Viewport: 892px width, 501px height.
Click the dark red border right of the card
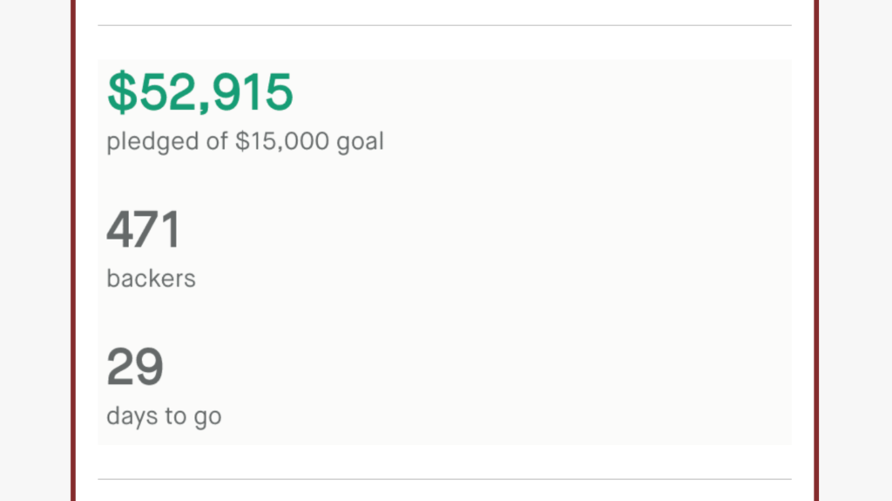(x=816, y=251)
